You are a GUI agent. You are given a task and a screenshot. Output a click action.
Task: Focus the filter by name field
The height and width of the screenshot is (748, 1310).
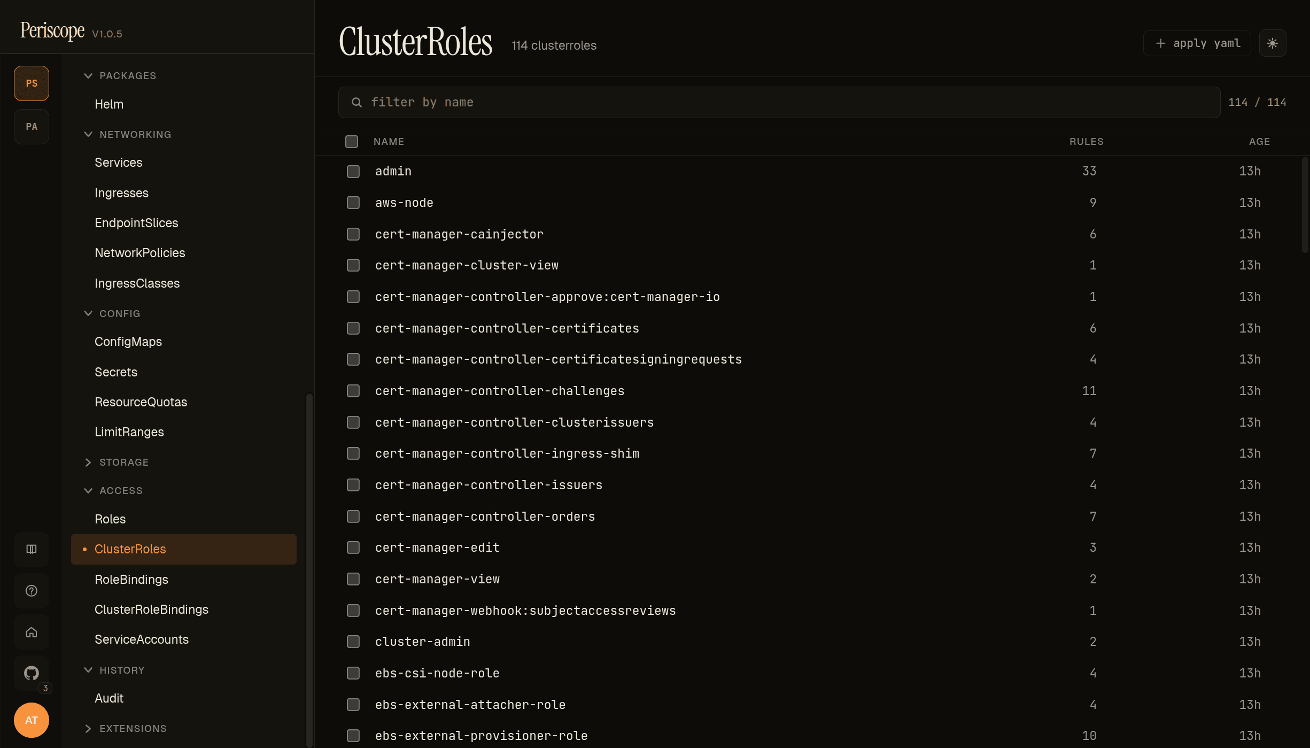click(x=779, y=102)
